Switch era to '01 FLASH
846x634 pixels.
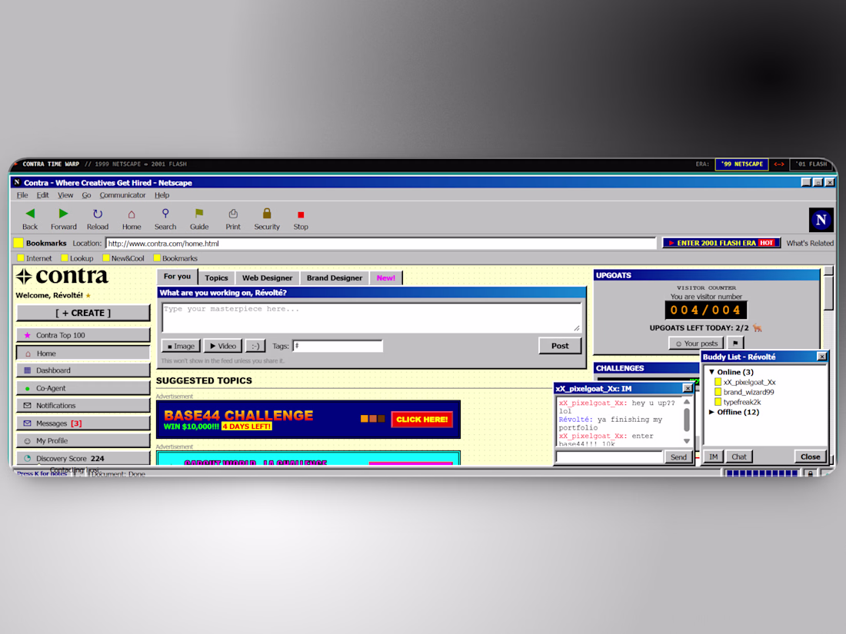[x=811, y=164]
